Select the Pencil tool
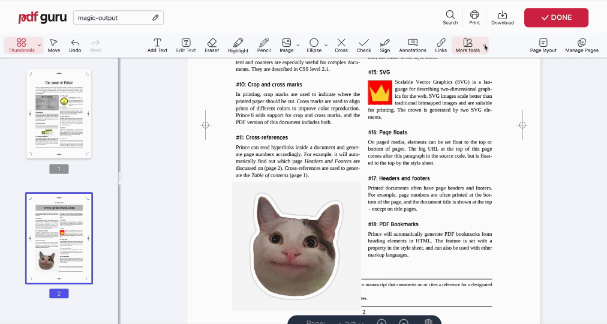 [x=264, y=45]
